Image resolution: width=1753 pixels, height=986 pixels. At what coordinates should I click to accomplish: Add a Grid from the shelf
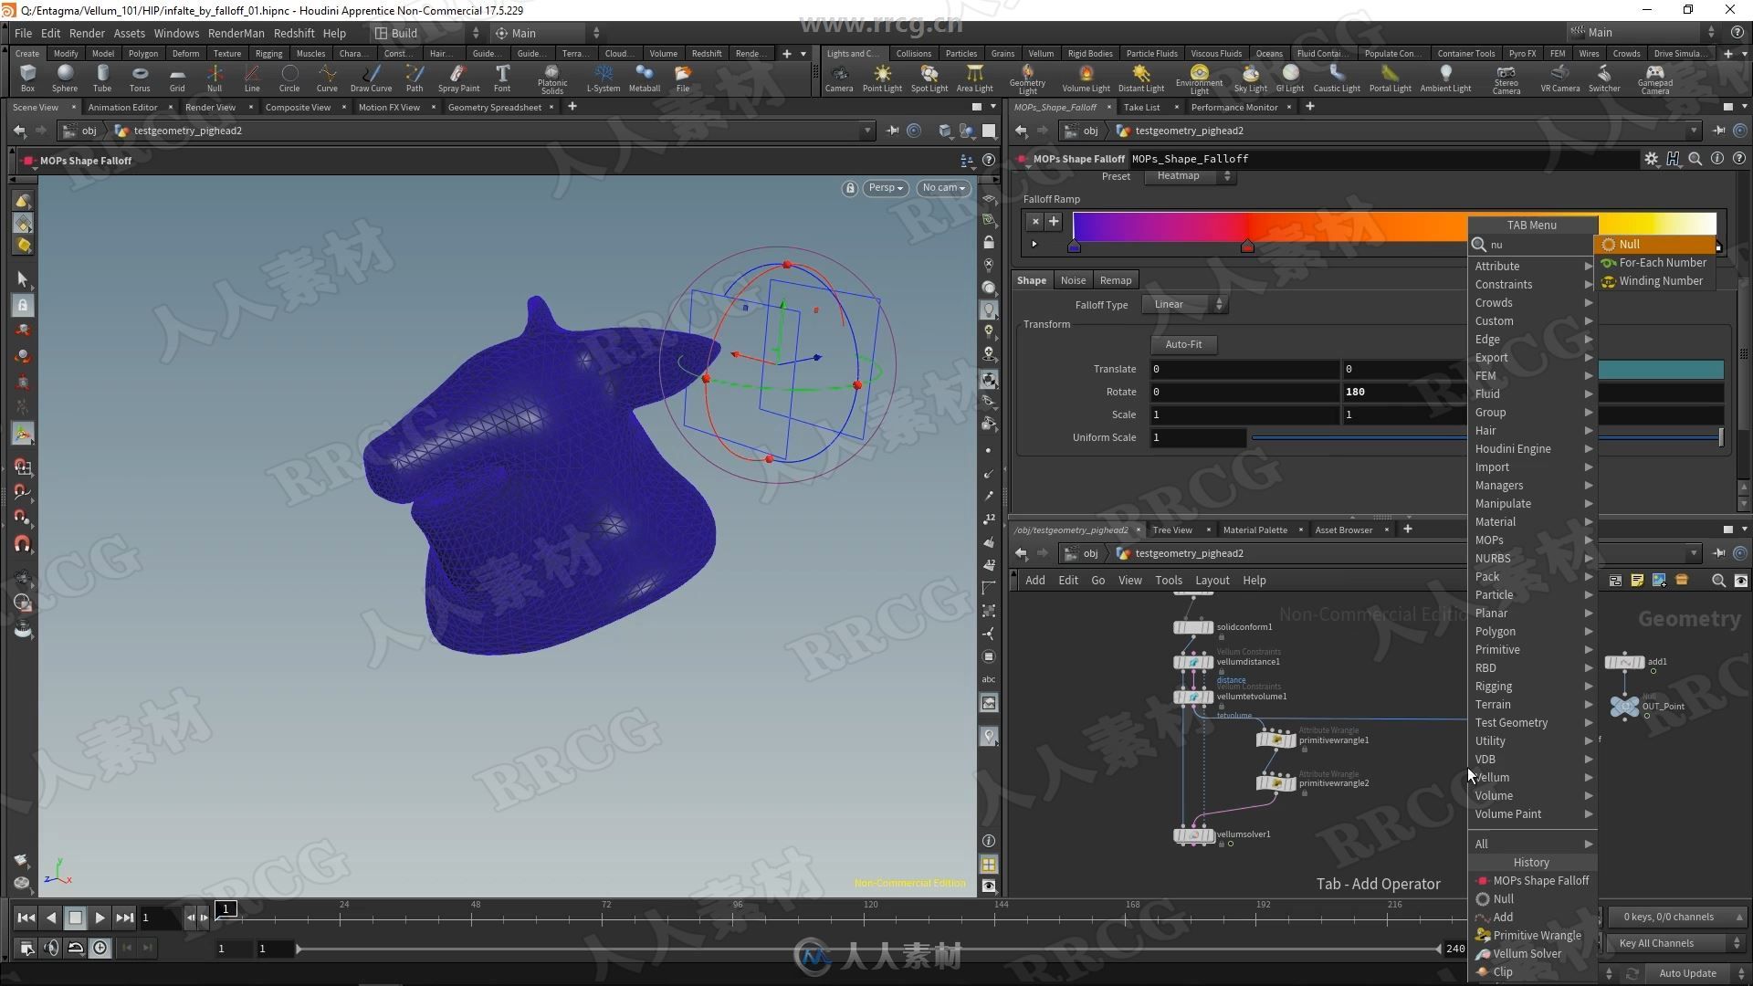click(x=177, y=78)
